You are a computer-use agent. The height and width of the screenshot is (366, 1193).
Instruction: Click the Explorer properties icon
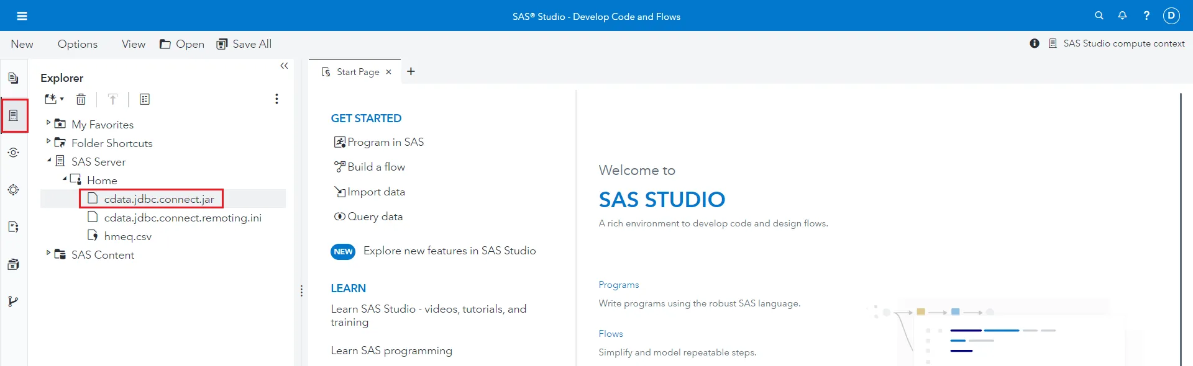click(145, 99)
